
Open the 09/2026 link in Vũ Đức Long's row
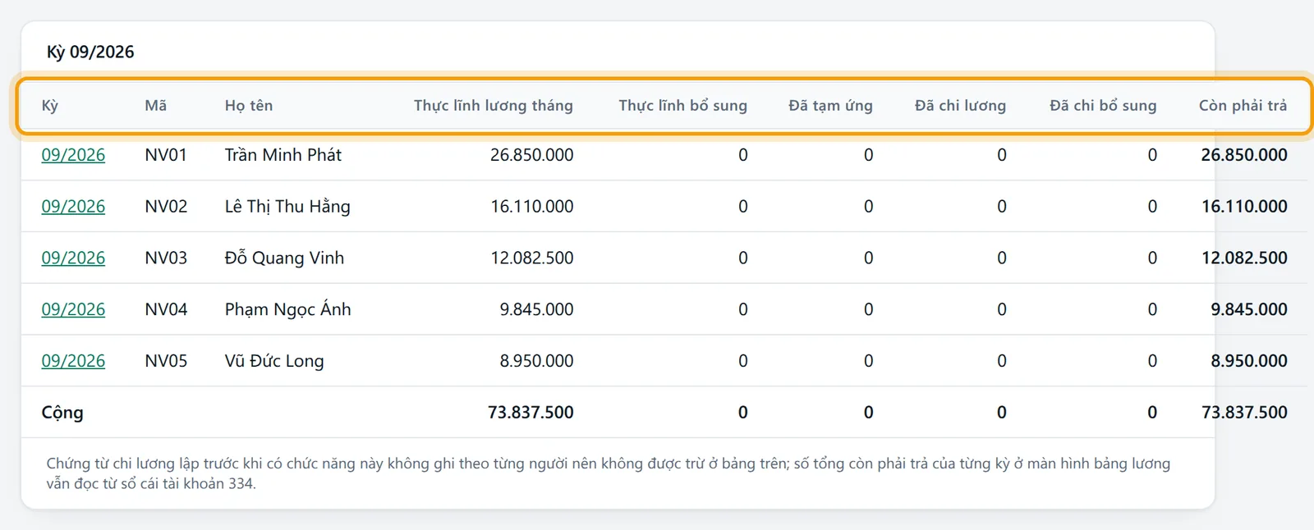point(73,361)
